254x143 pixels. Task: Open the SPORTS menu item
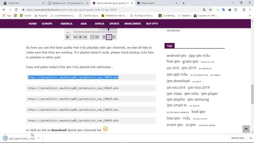tap(114, 24)
